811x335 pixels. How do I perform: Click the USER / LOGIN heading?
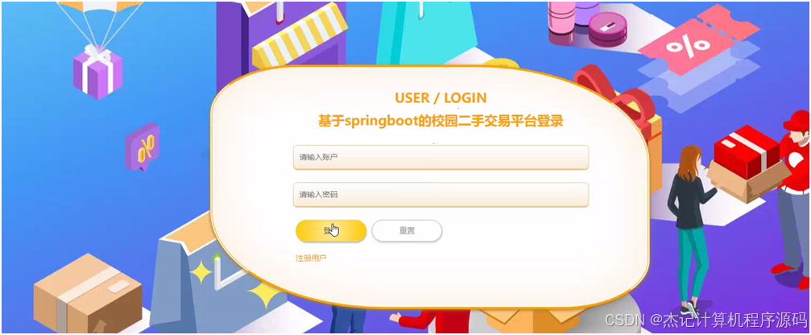pyautogui.click(x=441, y=97)
